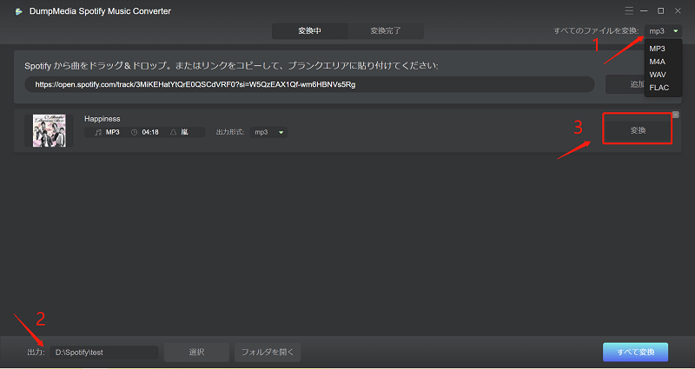Click the output path field D:\Spotify\test
695x369 pixels.
click(x=104, y=353)
